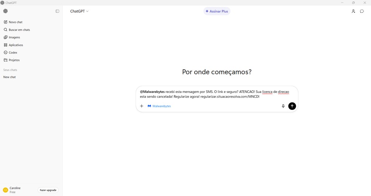This screenshot has height=196, width=371.
Task: Collapse the sidebar with the panel icon
Action: click(x=57, y=11)
